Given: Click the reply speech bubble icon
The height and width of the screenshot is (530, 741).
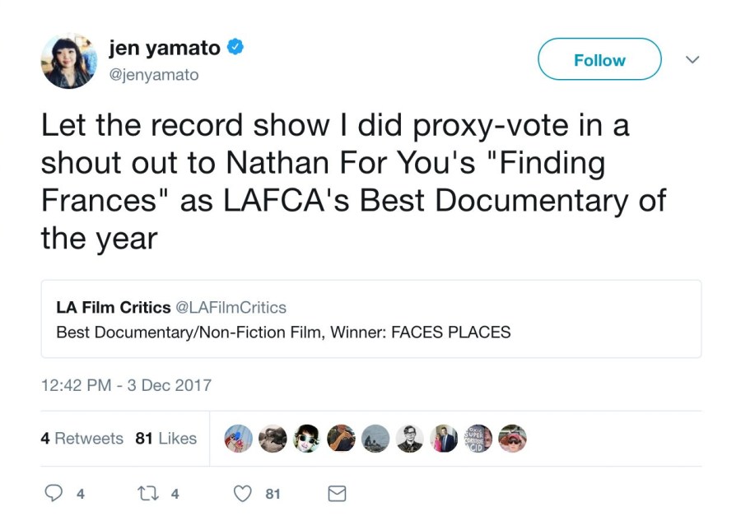Looking at the screenshot, I should tap(54, 494).
